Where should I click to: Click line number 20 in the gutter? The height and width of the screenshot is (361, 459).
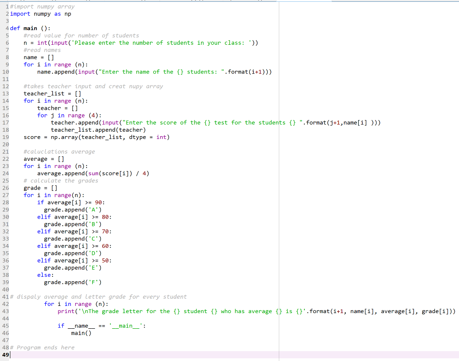point(5,145)
